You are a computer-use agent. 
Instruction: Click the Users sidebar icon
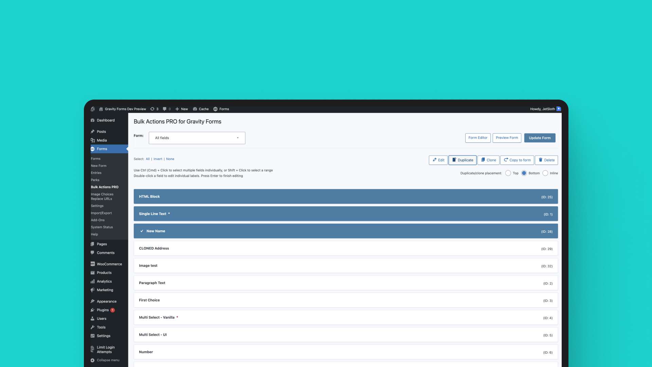pos(92,319)
